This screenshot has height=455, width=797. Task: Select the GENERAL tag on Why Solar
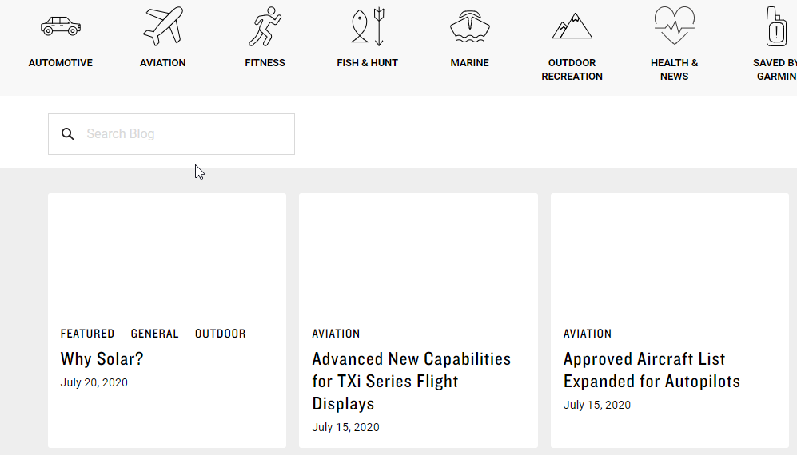155,334
